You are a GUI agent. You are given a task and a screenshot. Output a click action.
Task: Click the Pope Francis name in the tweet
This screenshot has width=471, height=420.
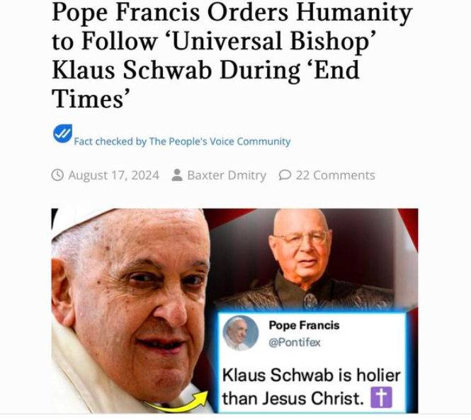(304, 325)
